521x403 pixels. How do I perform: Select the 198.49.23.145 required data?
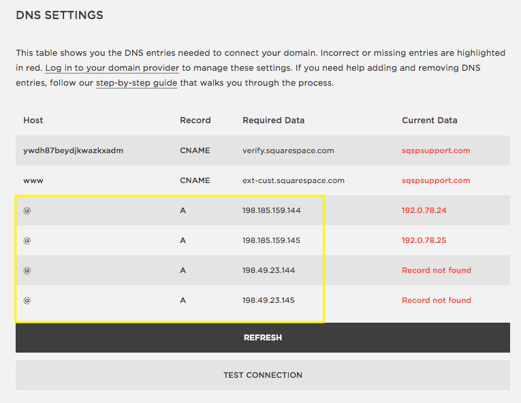point(268,300)
